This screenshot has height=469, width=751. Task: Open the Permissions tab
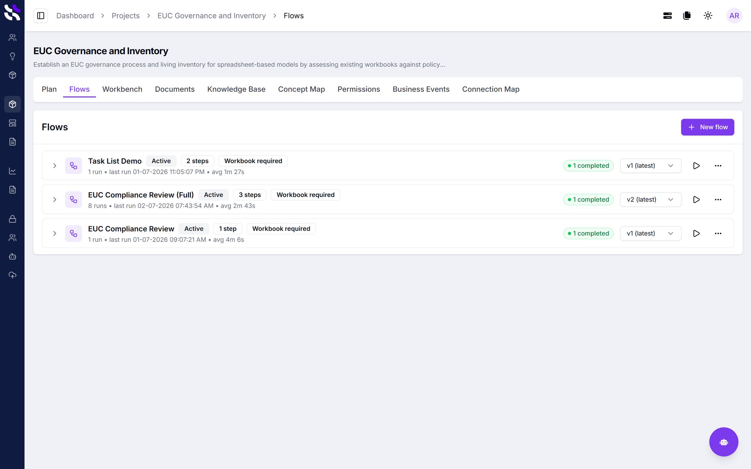click(x=359, y=89)
